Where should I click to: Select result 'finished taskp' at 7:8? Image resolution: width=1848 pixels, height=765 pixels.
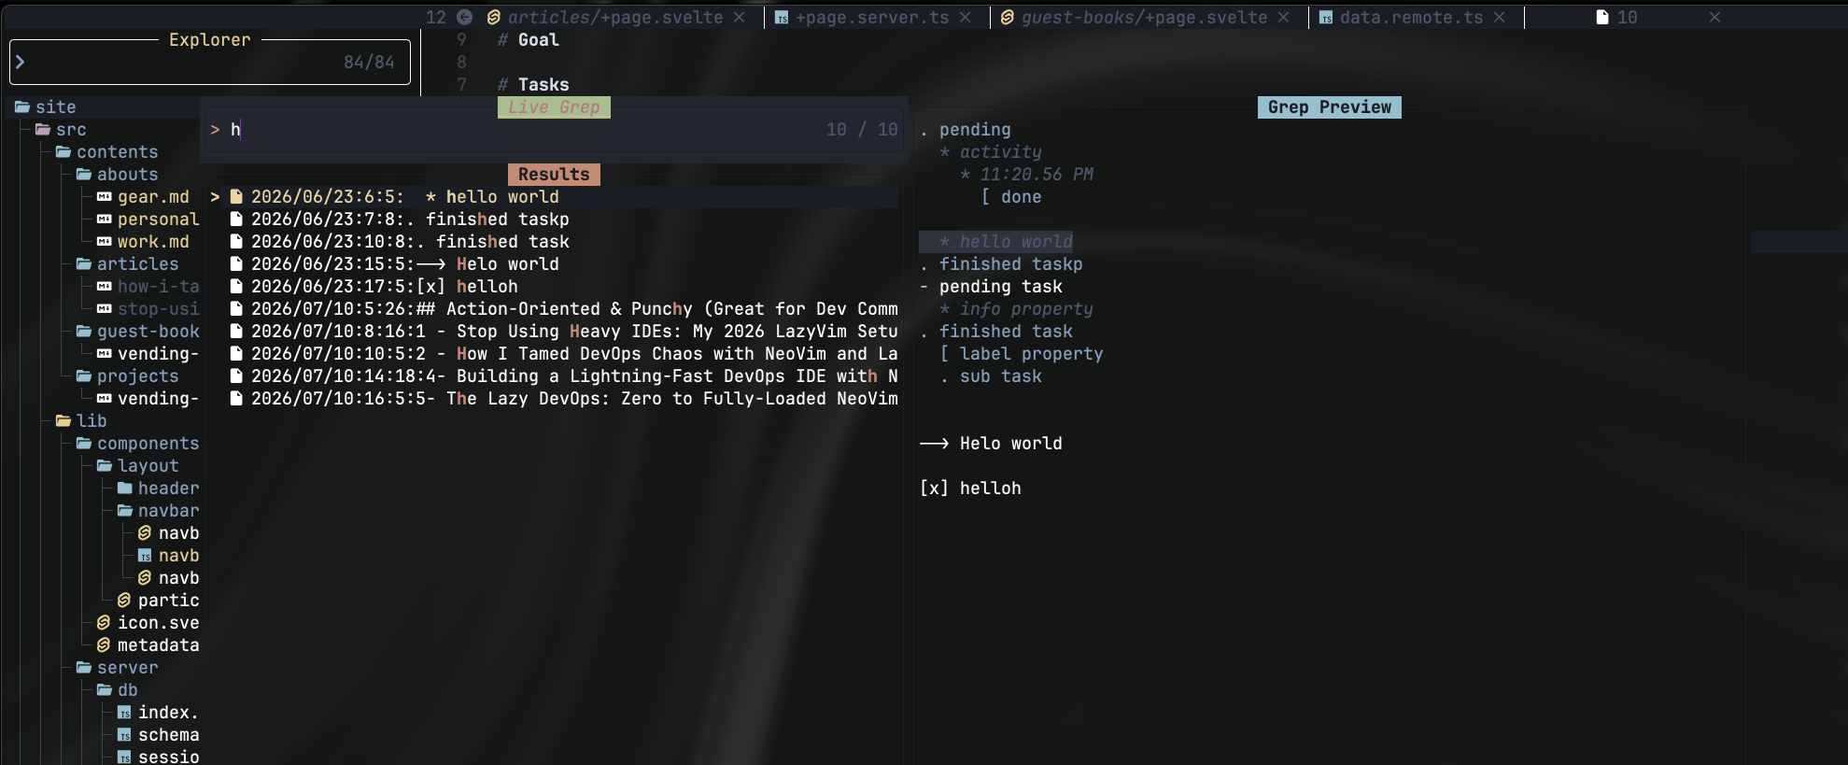tap(554, 220)
